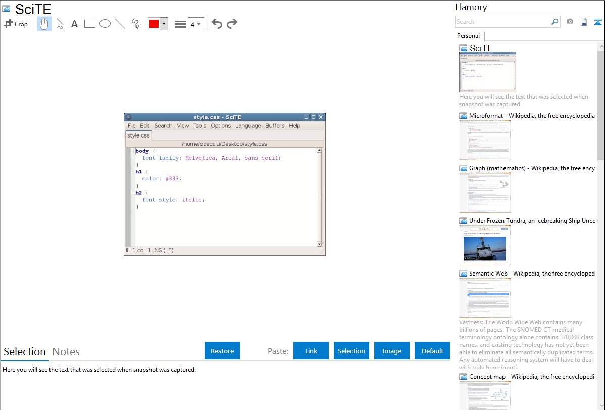Click the SciTE editor scroll down arrow

tap(319, 244)
